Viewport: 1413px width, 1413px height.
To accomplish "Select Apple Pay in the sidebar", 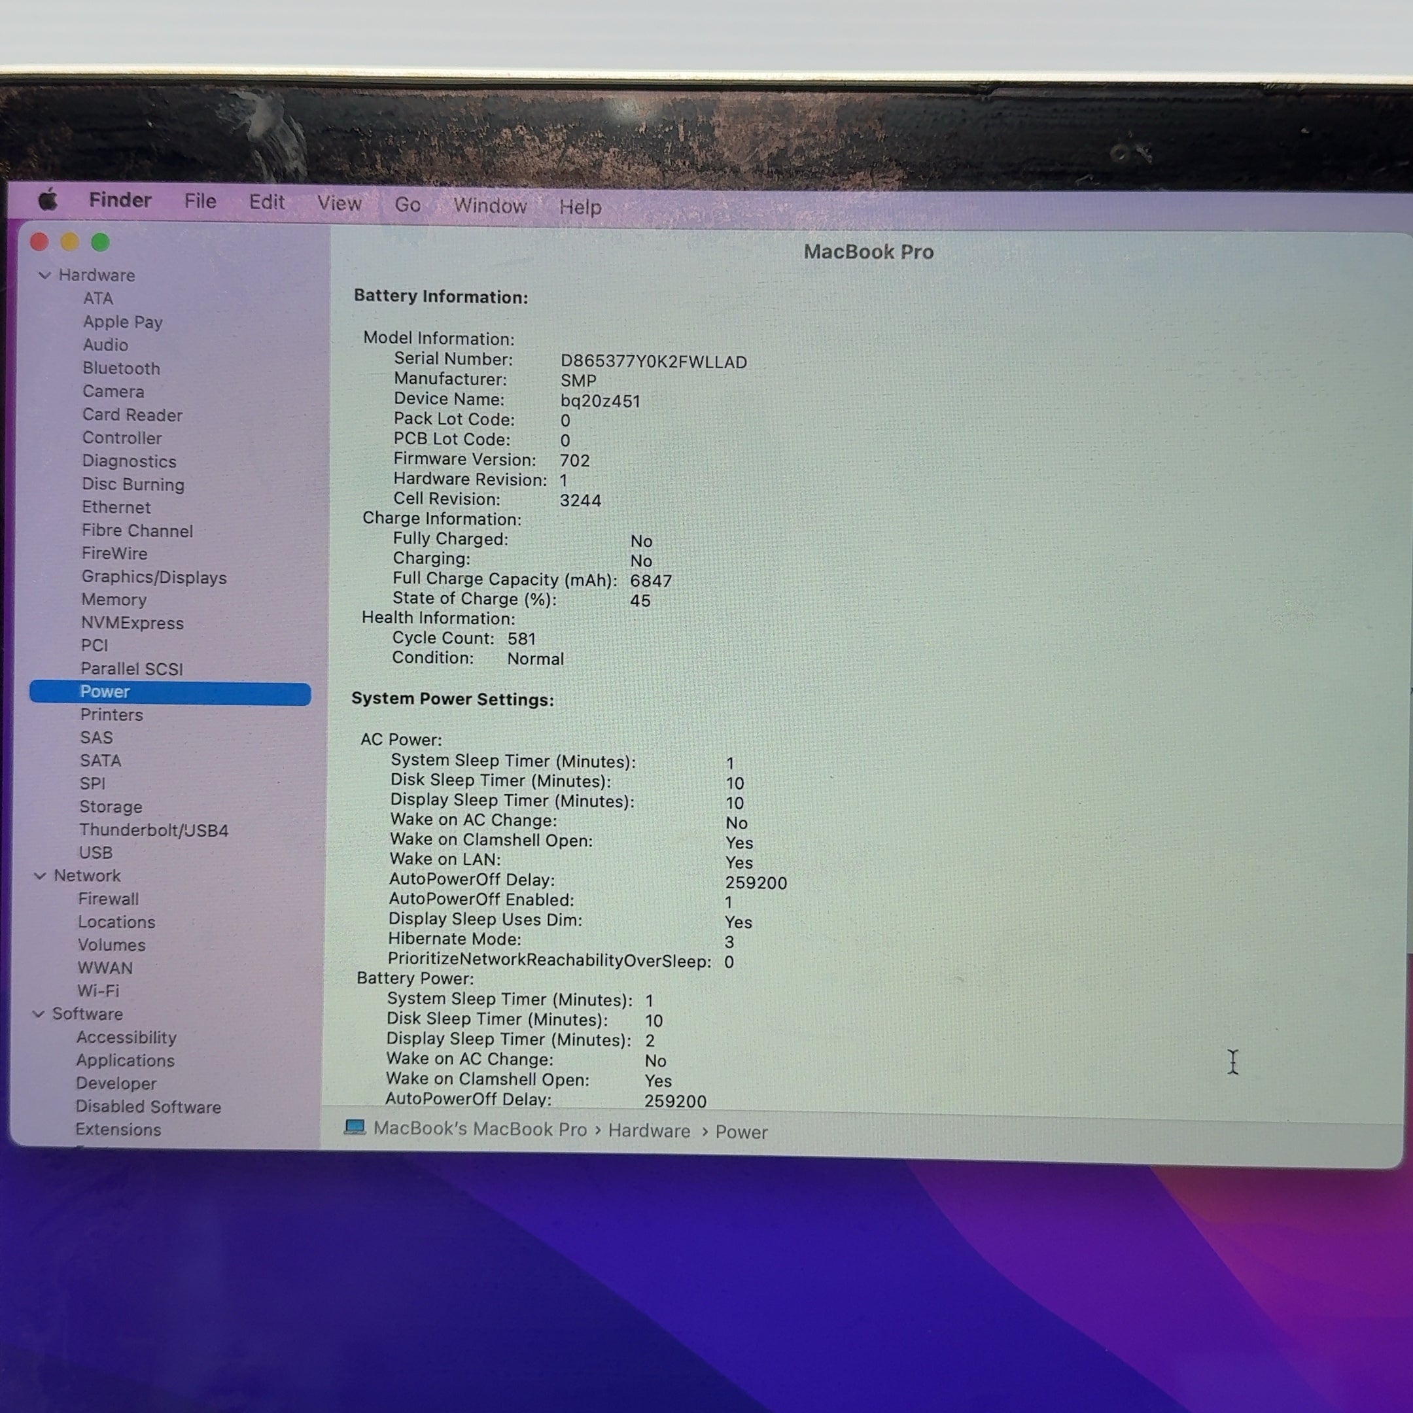I will click(x=123, y=322).
